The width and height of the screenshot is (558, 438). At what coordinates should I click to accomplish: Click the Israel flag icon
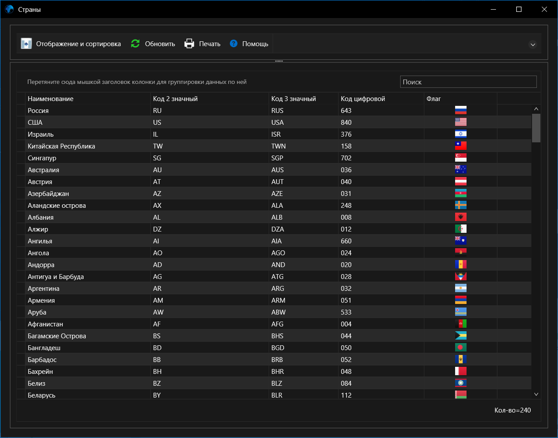(461, 134)
